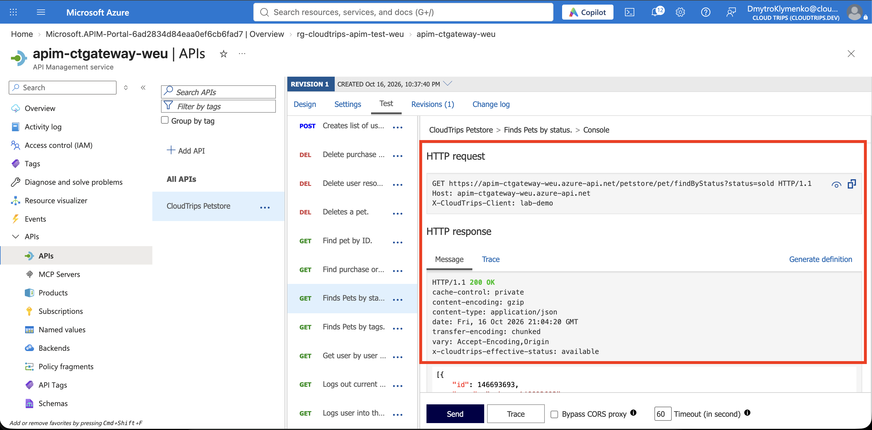Viewport: 872px width, 430px height.
Task: Open the feedback icon in top bar
Action: [731, 12]
